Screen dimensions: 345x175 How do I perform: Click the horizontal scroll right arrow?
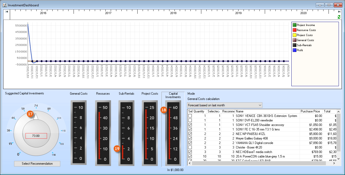click(334, 163)
